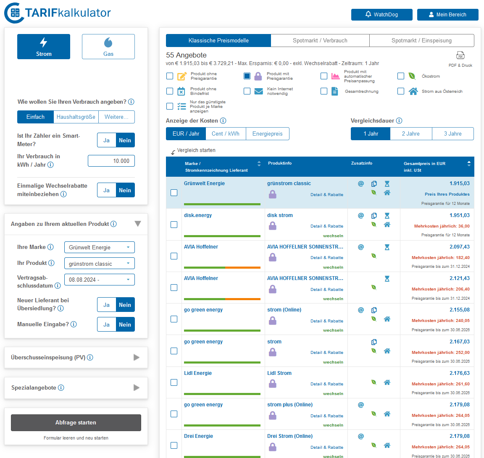The height and width of the screenshot is (458, 484).
Task: Open Vertragsabschlussdatum dropdown 08.08.2024
Action: point(100,280)
